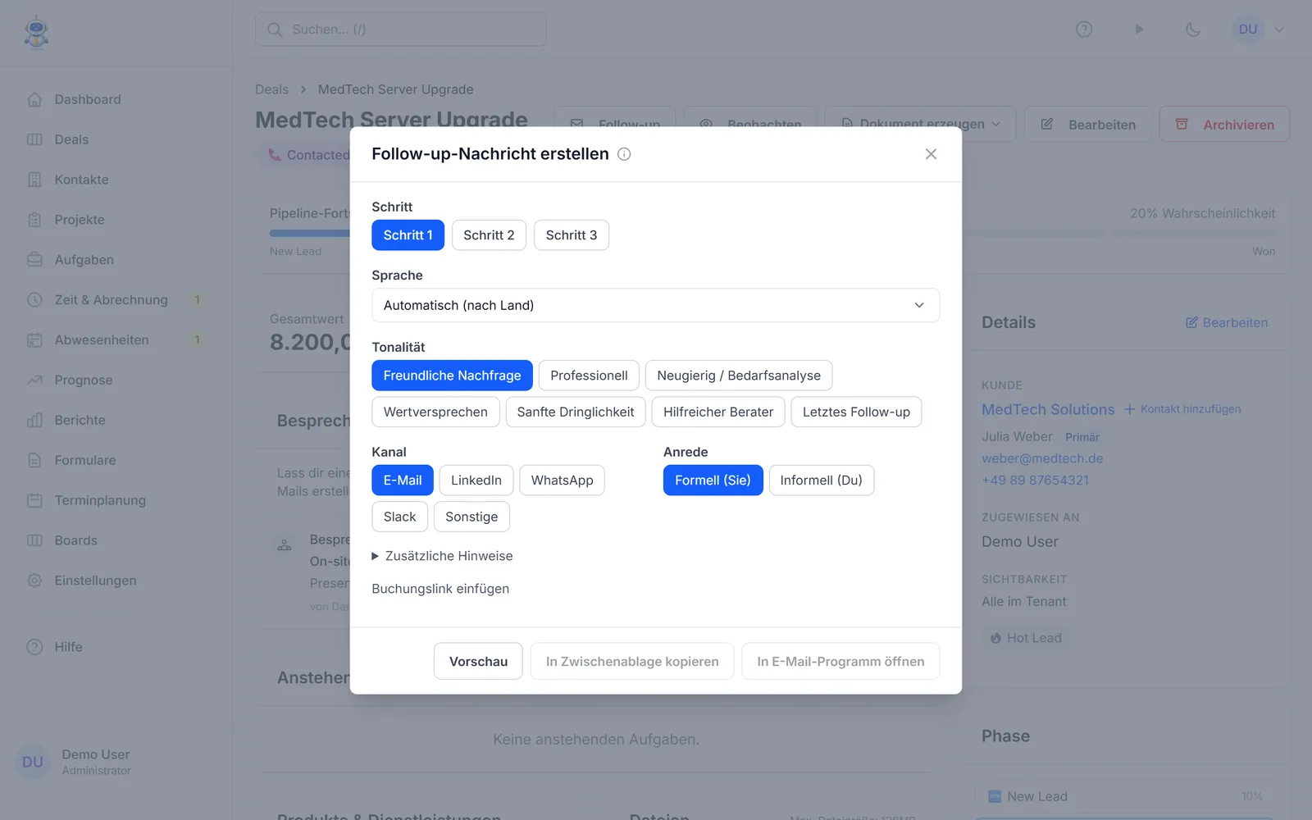Viewport: 1312px width, 820px height.
Task: Toggle dark mode with the moon icon
Action: pos(1193,30)
